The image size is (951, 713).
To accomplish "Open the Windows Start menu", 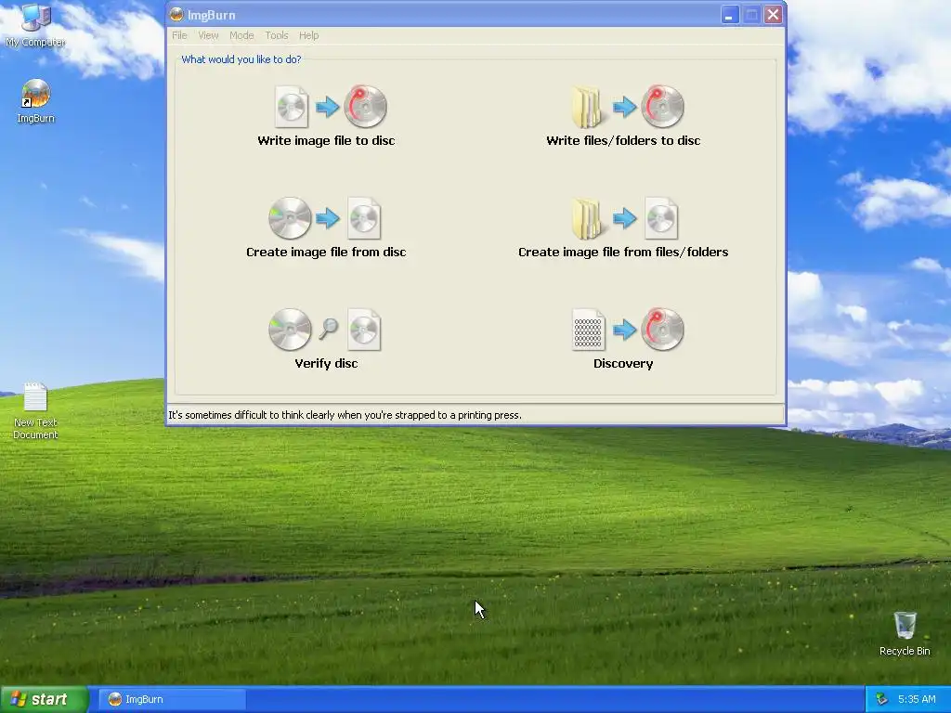I will 45,699.
